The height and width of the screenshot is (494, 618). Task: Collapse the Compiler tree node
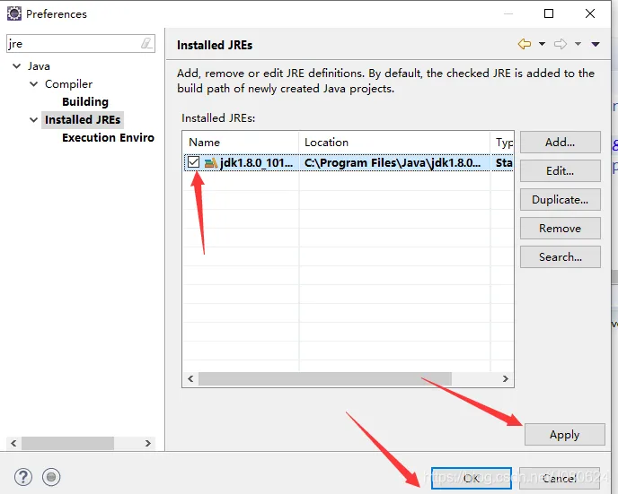(x=34, y=83)
